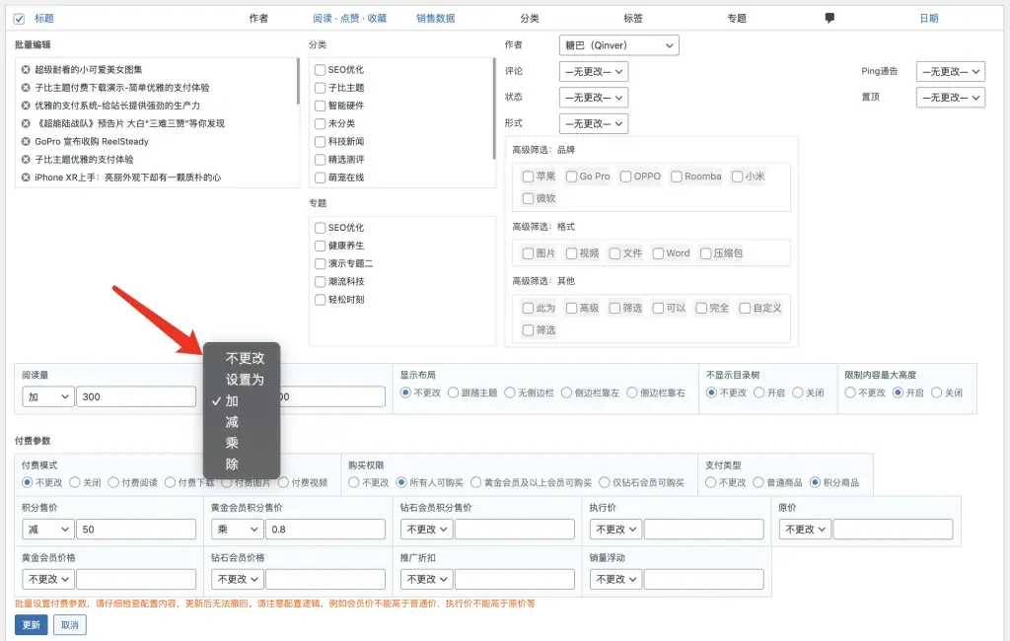
Task: Check 轻松时刻 under 专题
Action: [321, 300]
